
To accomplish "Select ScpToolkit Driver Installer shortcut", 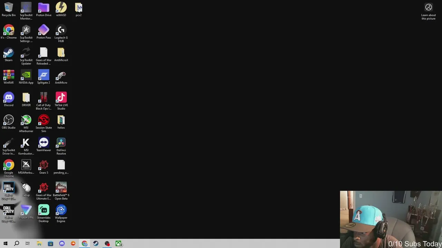I will [x=9, y=146].
